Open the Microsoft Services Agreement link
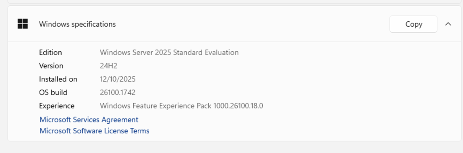Image resolution: width=463 pixels, height=153 pixels. [x=89, y=119]
